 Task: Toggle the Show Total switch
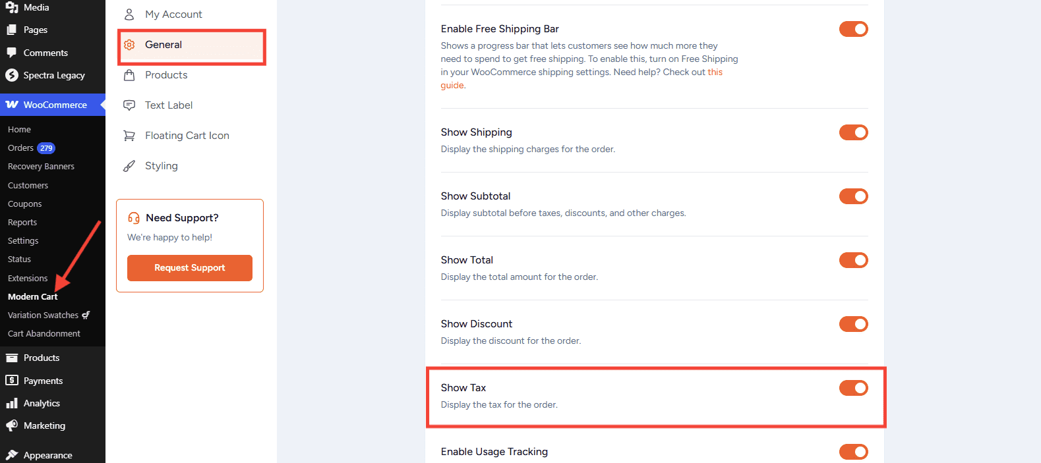click(x=853, y=260)
